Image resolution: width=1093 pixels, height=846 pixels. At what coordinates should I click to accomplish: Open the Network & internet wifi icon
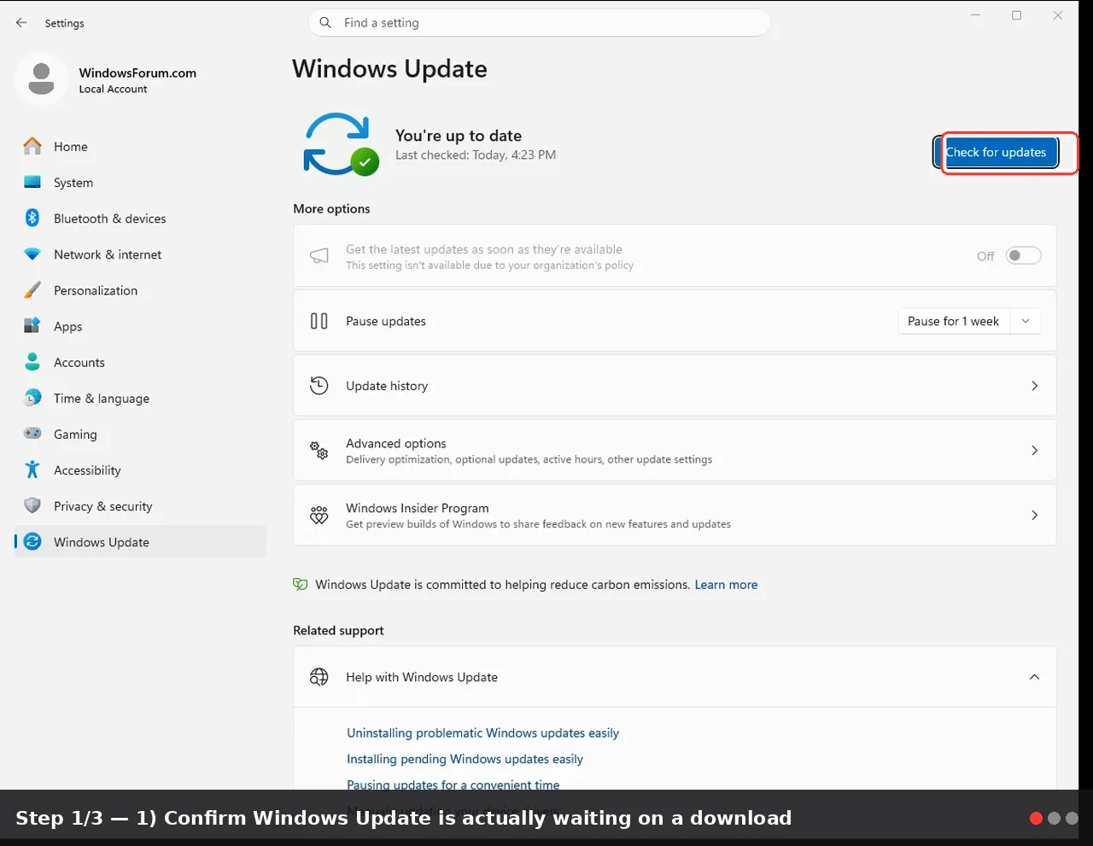point(32,254)
